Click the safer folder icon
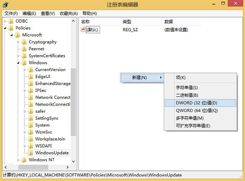 pos(31,111)
